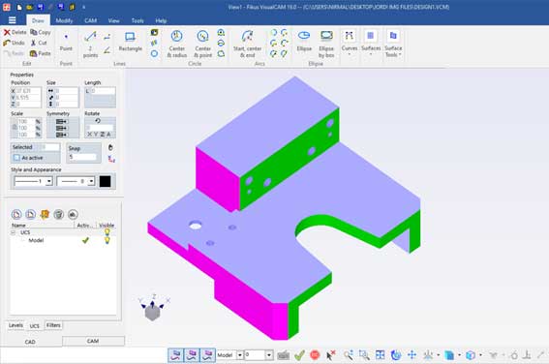Click the Snap value input field
This screenshot has width=549, height=364.
coord(82,157)
